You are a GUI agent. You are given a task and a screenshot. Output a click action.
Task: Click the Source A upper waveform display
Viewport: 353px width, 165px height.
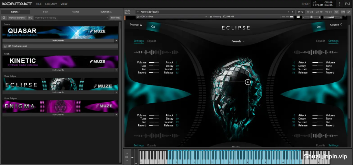point(157,52)
